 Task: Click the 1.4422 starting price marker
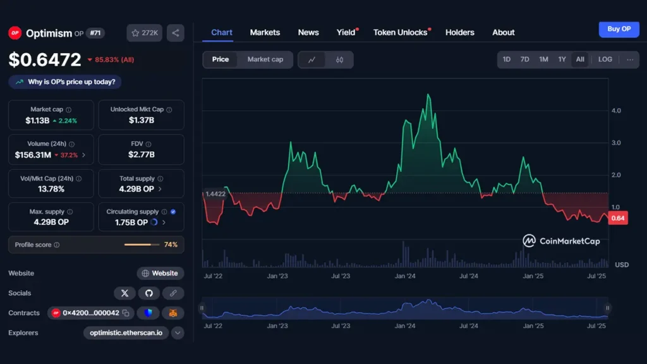coord(215,194)
